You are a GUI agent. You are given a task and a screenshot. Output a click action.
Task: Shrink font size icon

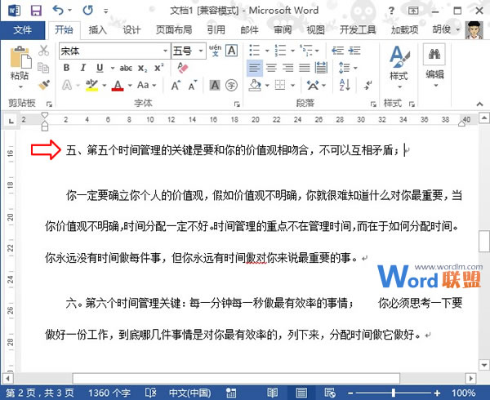(x=193, y=85)
